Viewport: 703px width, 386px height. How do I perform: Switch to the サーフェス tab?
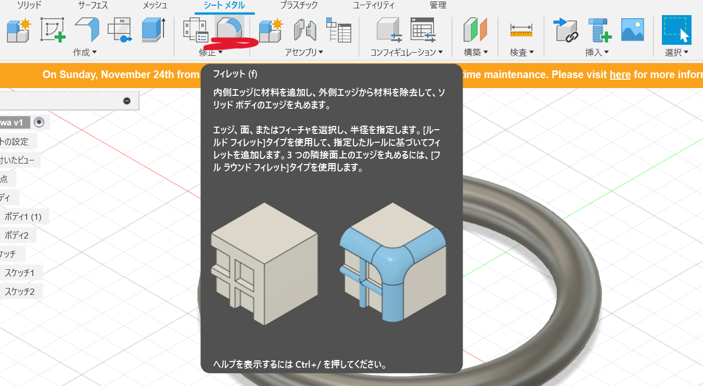click(x=94, y=5)
